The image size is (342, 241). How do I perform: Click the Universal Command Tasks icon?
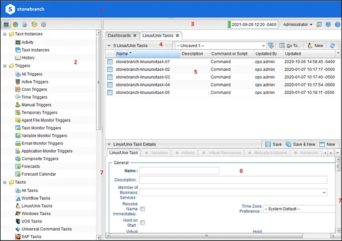coord(18,229)
